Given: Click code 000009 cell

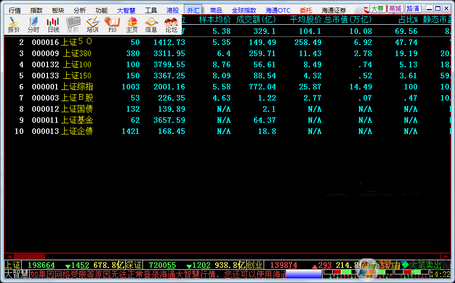Looking at the screenshot, I should tap(45, 54).
